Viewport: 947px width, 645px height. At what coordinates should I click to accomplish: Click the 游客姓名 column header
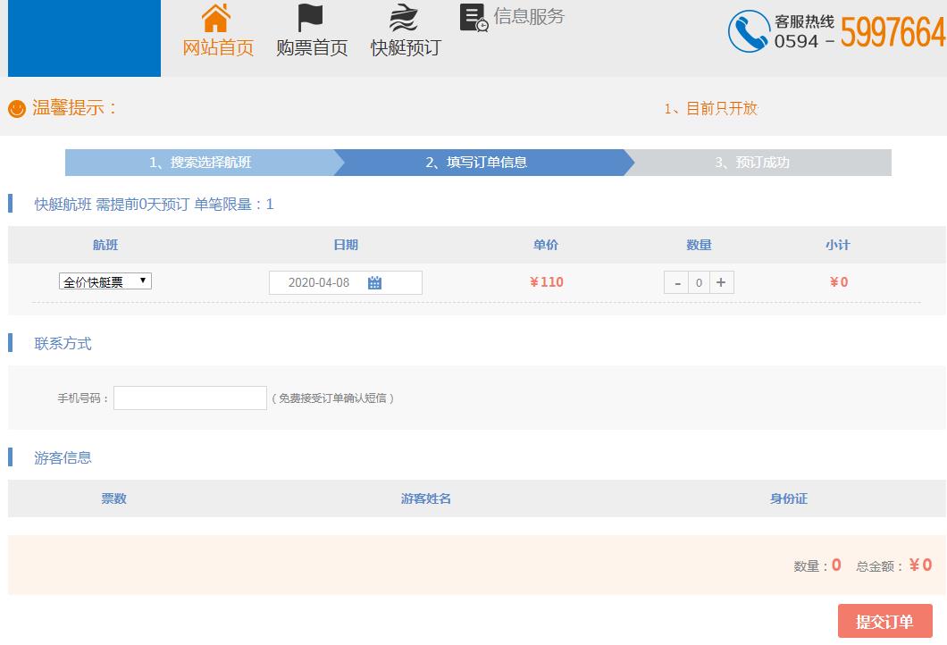tap(426, 498)
